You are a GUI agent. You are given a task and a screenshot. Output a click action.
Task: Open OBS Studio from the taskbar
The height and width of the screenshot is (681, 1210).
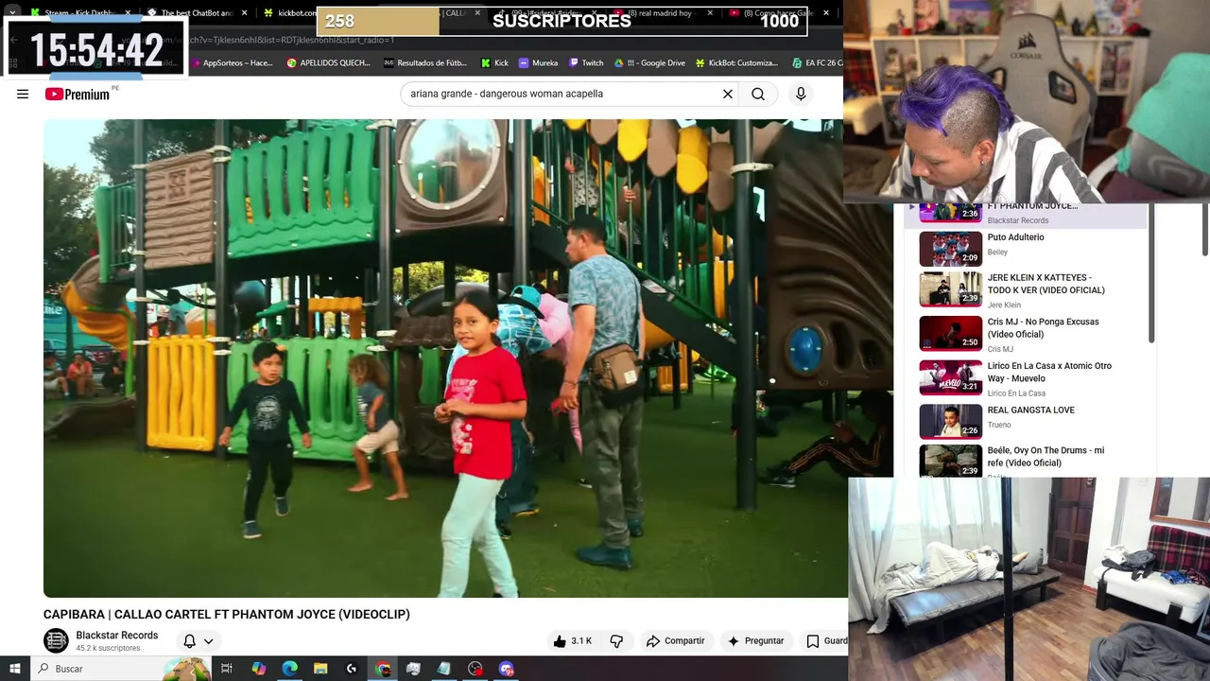point(475,669)
